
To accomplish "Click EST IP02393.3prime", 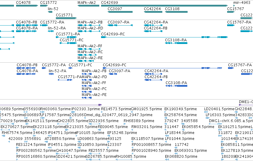I will [x=86, y=109].
